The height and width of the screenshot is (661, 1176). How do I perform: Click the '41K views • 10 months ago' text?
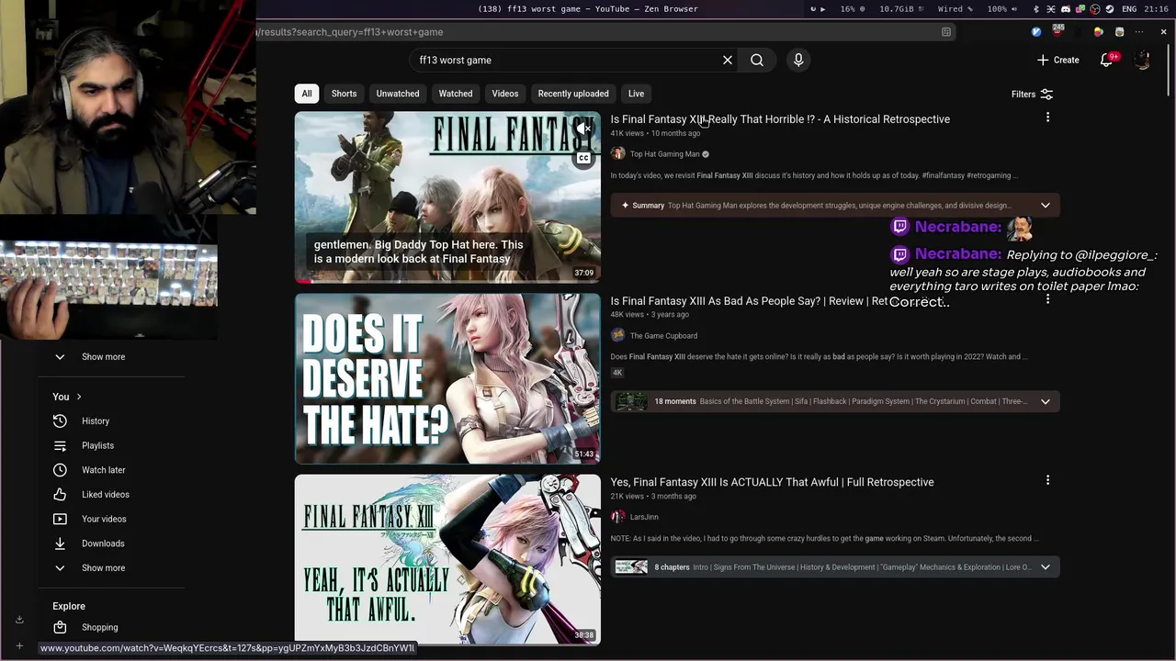[655, 134]
